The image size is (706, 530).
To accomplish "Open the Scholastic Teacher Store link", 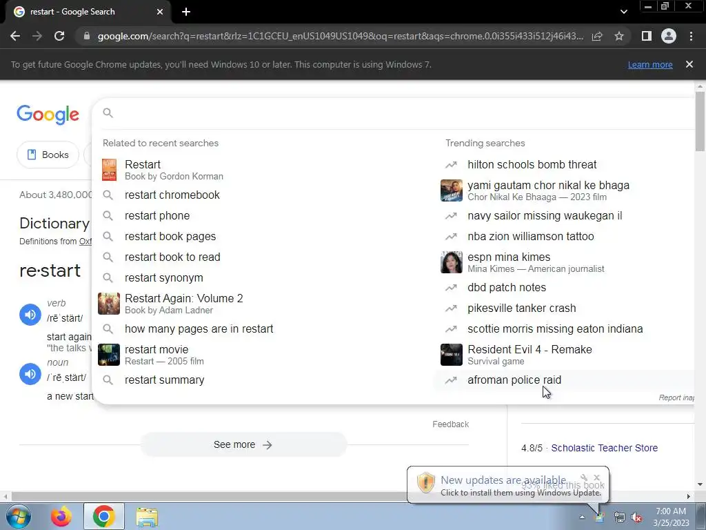I will click(604, 448).
